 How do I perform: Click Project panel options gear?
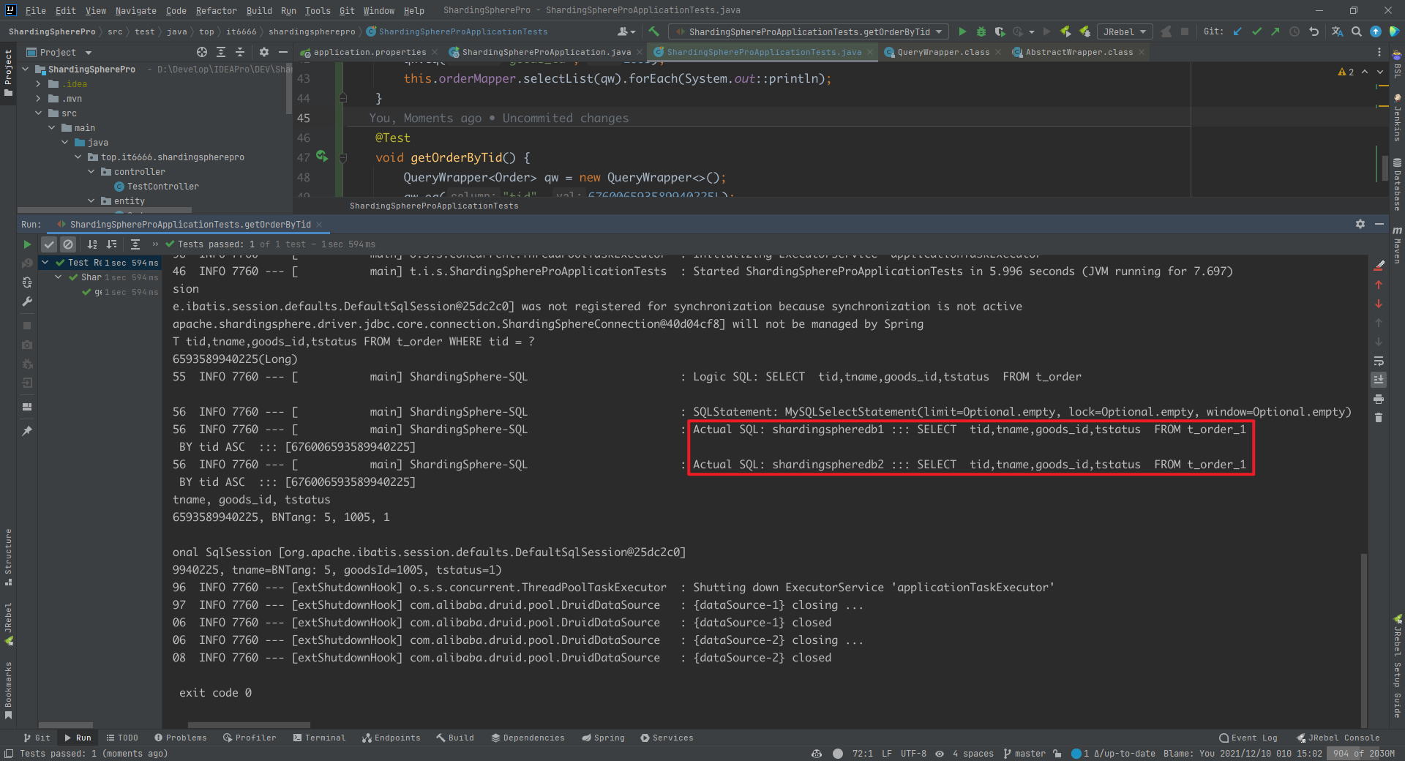click(x=264, y=52)
